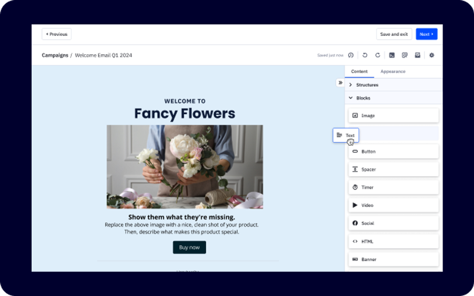Open the settings gear icon

coord(432,55)
